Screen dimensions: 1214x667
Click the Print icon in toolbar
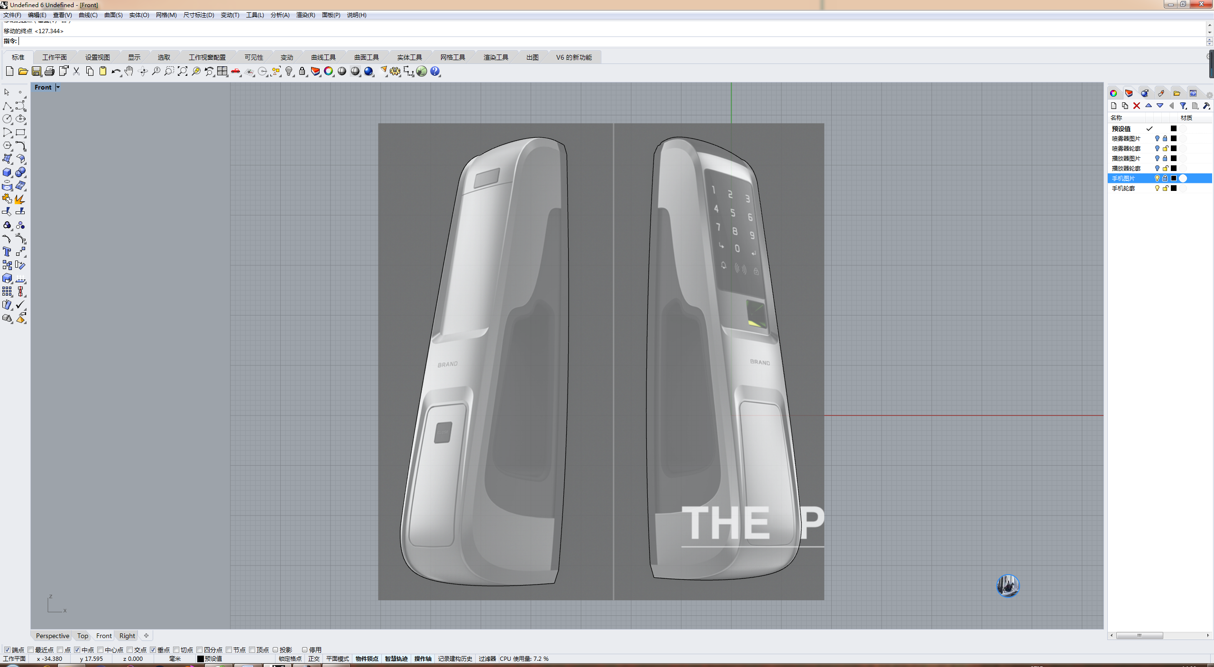pyautogui.click(x=50, y=71)
